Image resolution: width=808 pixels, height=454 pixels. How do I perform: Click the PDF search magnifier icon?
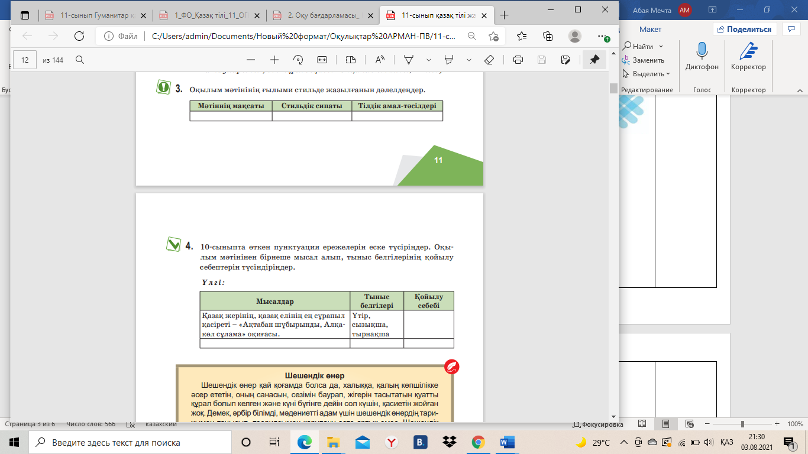pos(80,60)
